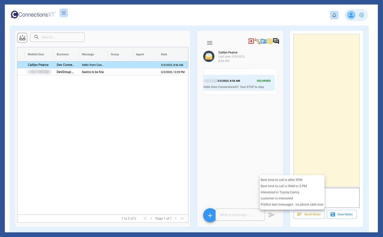Click the yellow notes document icon
Image resolution: width=383 pixels, height=237 pixels.
[270, 41]
